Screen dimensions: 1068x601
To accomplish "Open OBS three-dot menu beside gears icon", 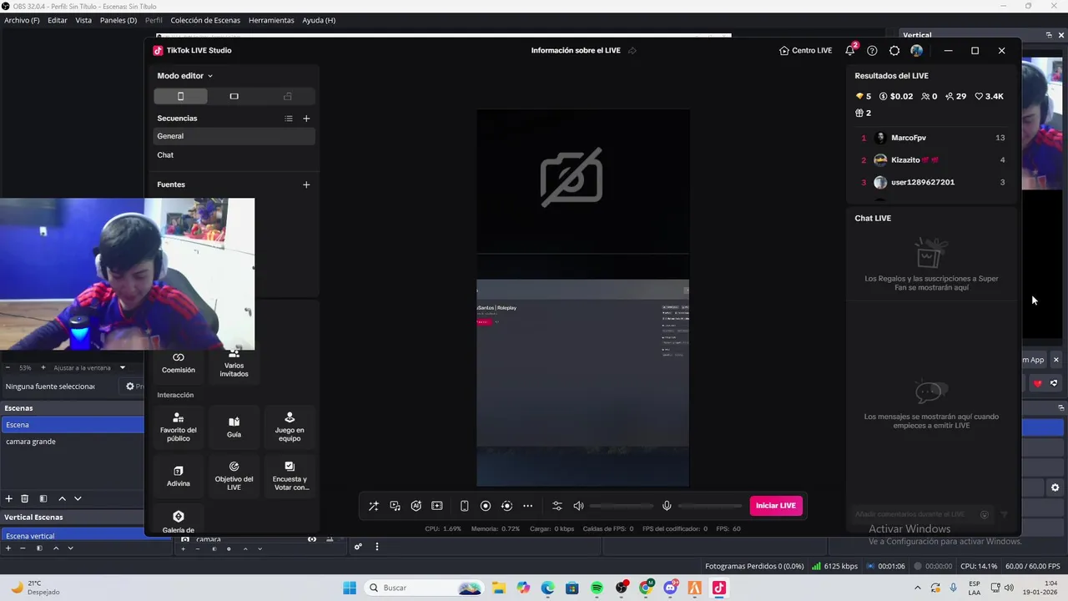I will click(376, 547).
